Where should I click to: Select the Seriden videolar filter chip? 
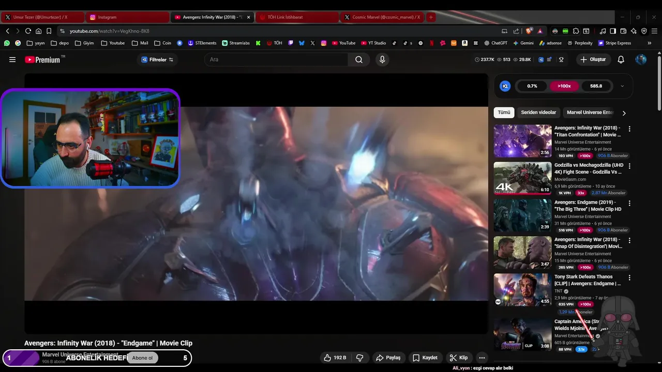click(x=538, y=113)
